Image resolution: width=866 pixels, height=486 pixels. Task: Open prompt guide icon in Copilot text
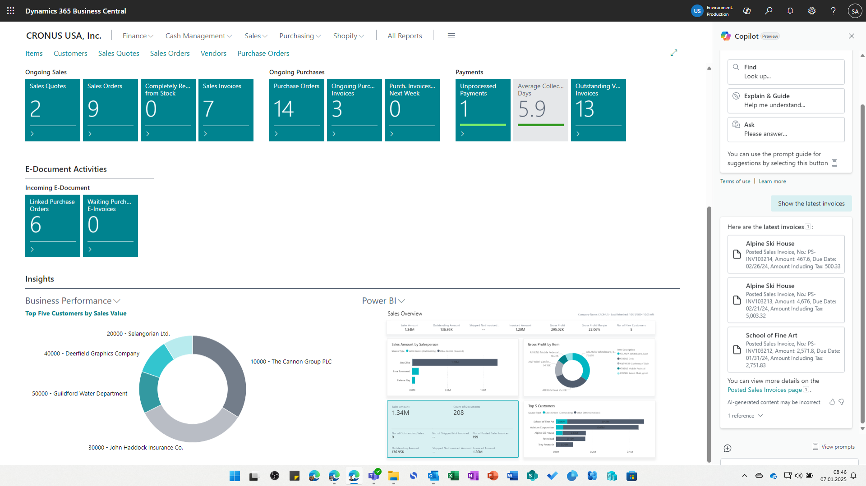834,163
